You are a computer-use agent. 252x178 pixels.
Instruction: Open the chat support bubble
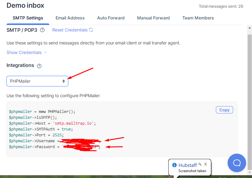coord(237,163)
